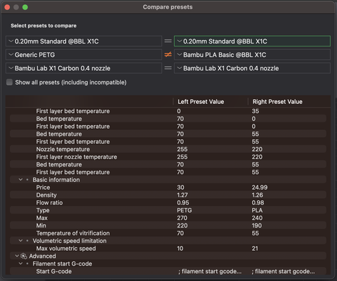The image size is (337, 281).
Task: Open right Bambu Lab X1 Carbon nozzle dropdown
Action: (x=252, y=68)
